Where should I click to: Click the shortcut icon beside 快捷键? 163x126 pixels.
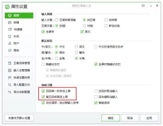10,29
